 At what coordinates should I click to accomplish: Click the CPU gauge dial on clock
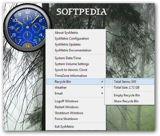[19, 28]
